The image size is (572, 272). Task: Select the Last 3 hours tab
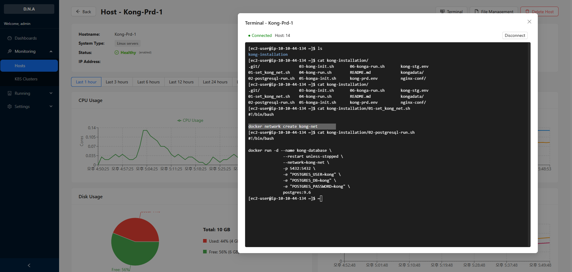pyautogui.click(x=117, y=82)
